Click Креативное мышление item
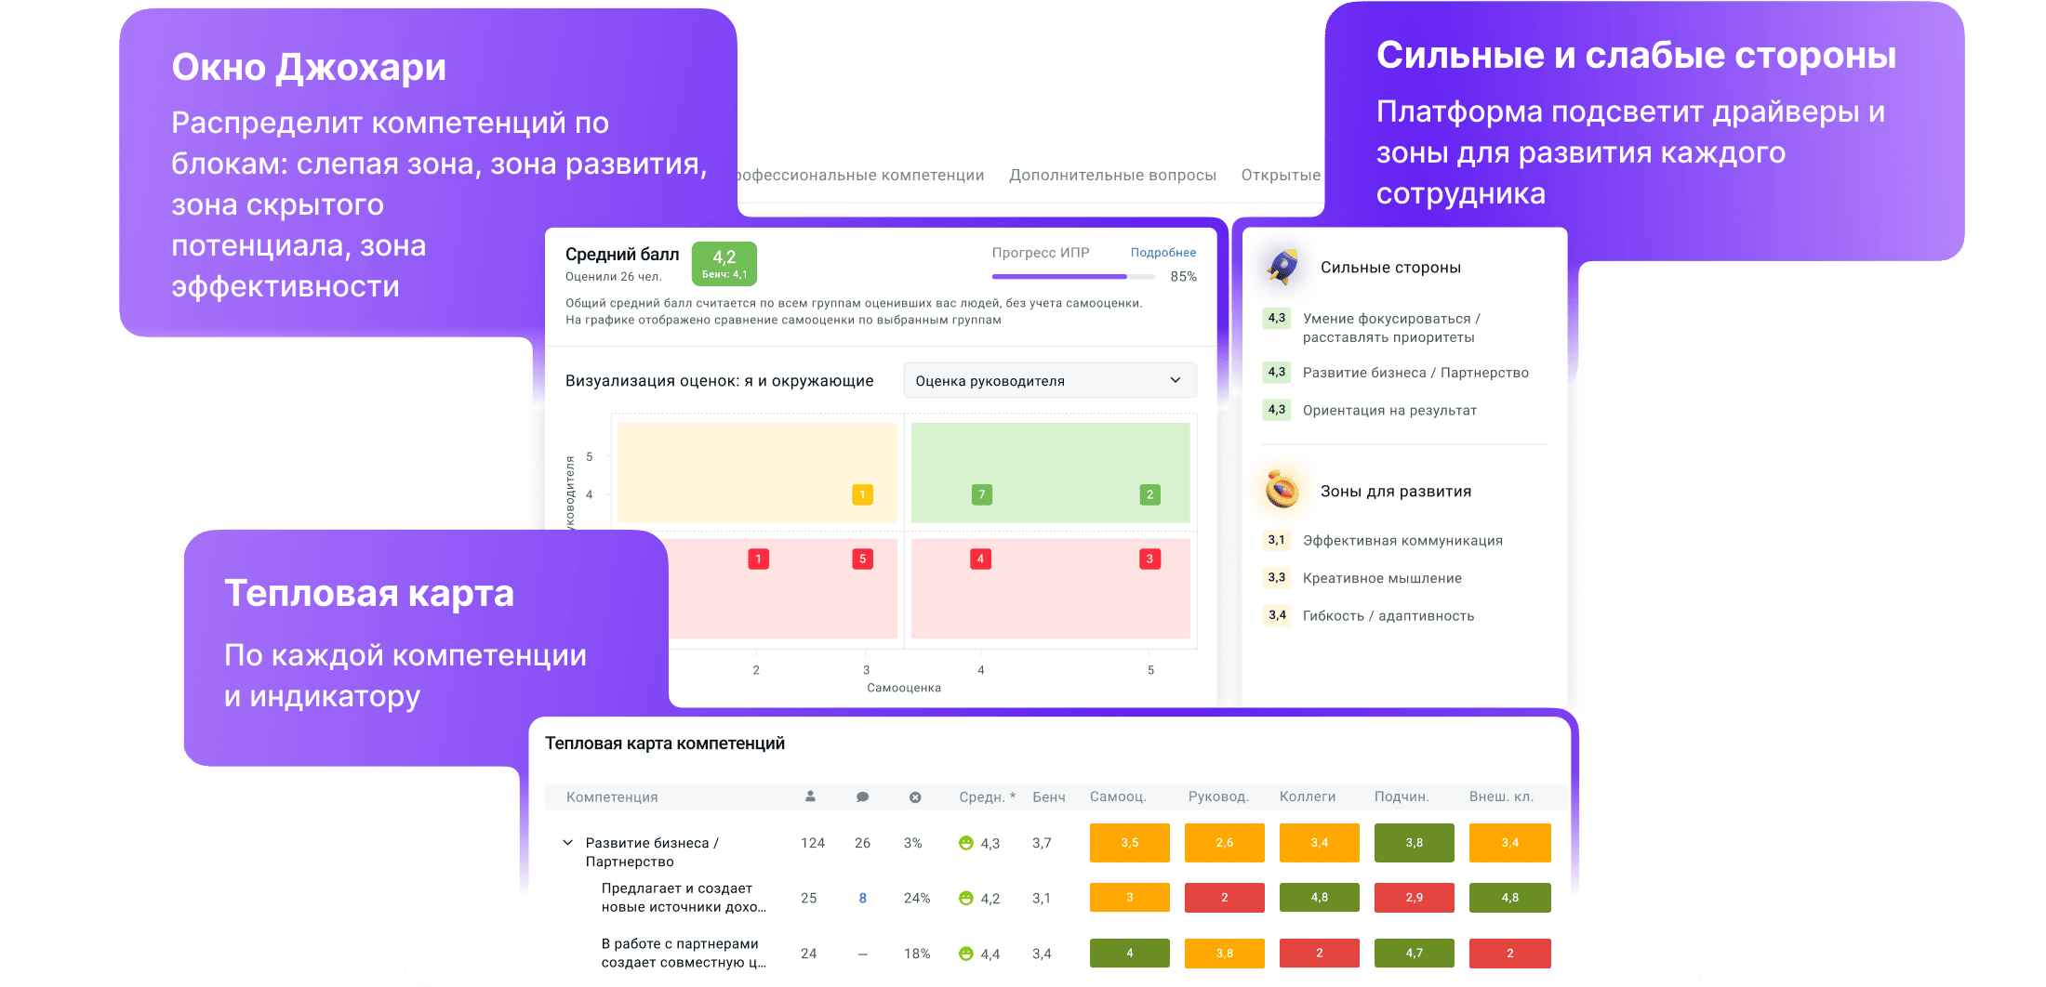The image size is (2046, 987). (1382, 578)
